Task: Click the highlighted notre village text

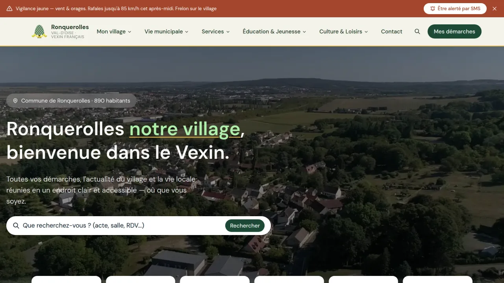Action: (185, 129)
